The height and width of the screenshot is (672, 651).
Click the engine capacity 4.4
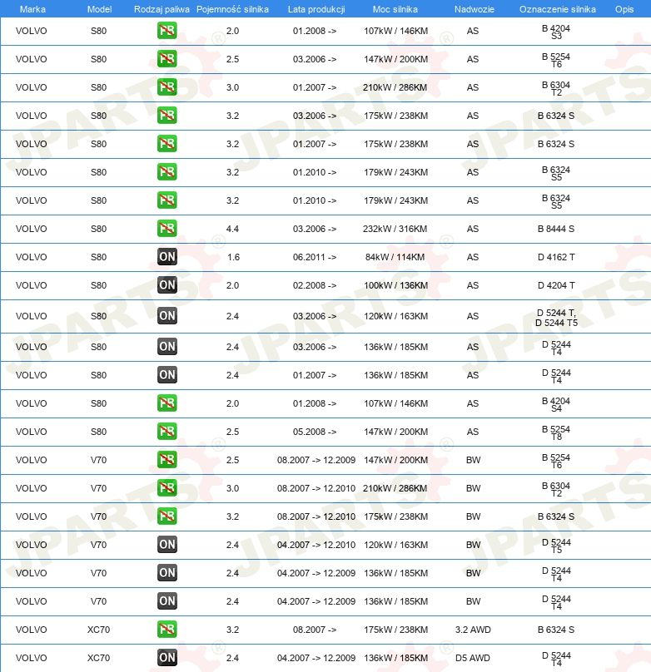232,229
